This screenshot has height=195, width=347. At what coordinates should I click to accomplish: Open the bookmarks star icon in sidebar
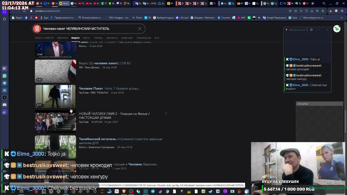[x=4, y=19]
